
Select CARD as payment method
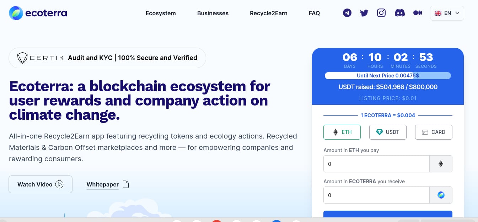coord(434,132)
